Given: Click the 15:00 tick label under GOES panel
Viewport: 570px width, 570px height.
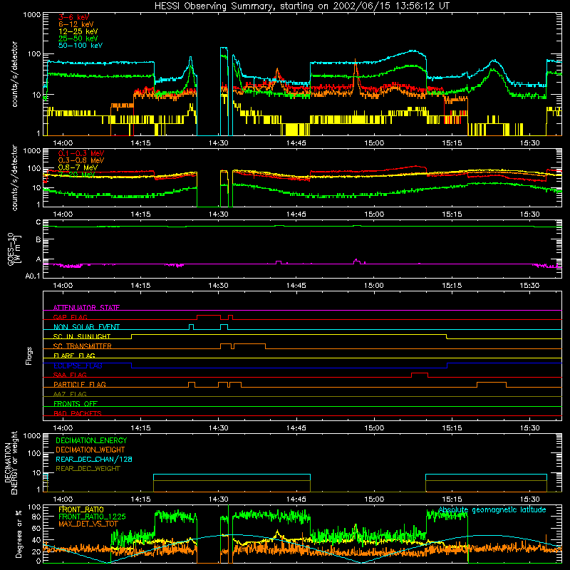Looking at the screenshot, I should (x=374, y=286).
